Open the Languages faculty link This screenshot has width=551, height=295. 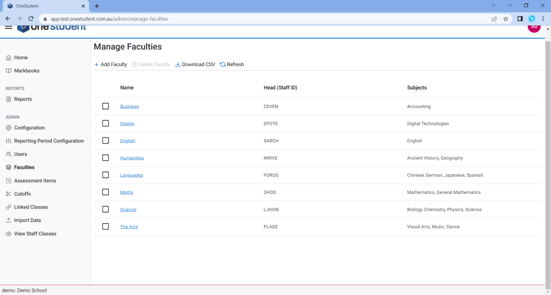[x=131, y=175]
